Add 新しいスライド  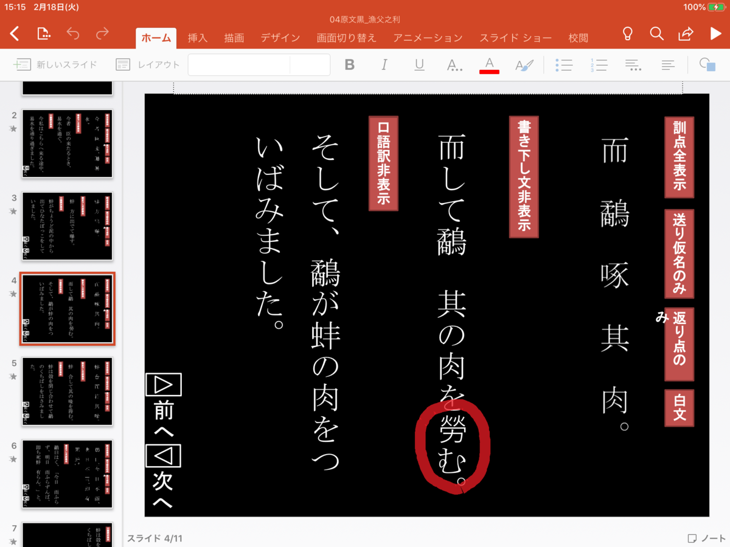pos(55,64)
